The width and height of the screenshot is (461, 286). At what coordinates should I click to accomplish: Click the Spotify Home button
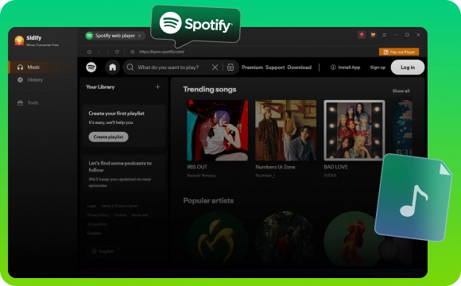(113, 68)
